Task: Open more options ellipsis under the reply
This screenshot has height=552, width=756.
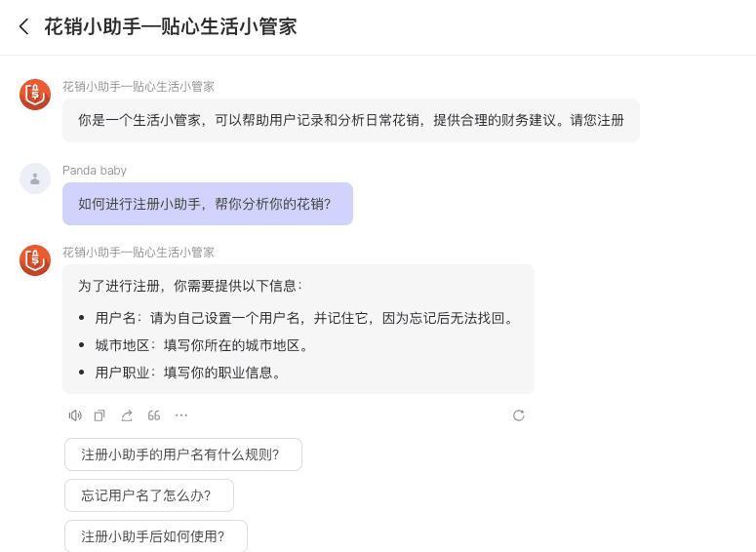Action: 181,415
